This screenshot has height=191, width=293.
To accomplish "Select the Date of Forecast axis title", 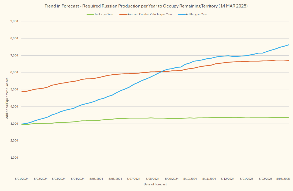I will click(x=155, y=184).
